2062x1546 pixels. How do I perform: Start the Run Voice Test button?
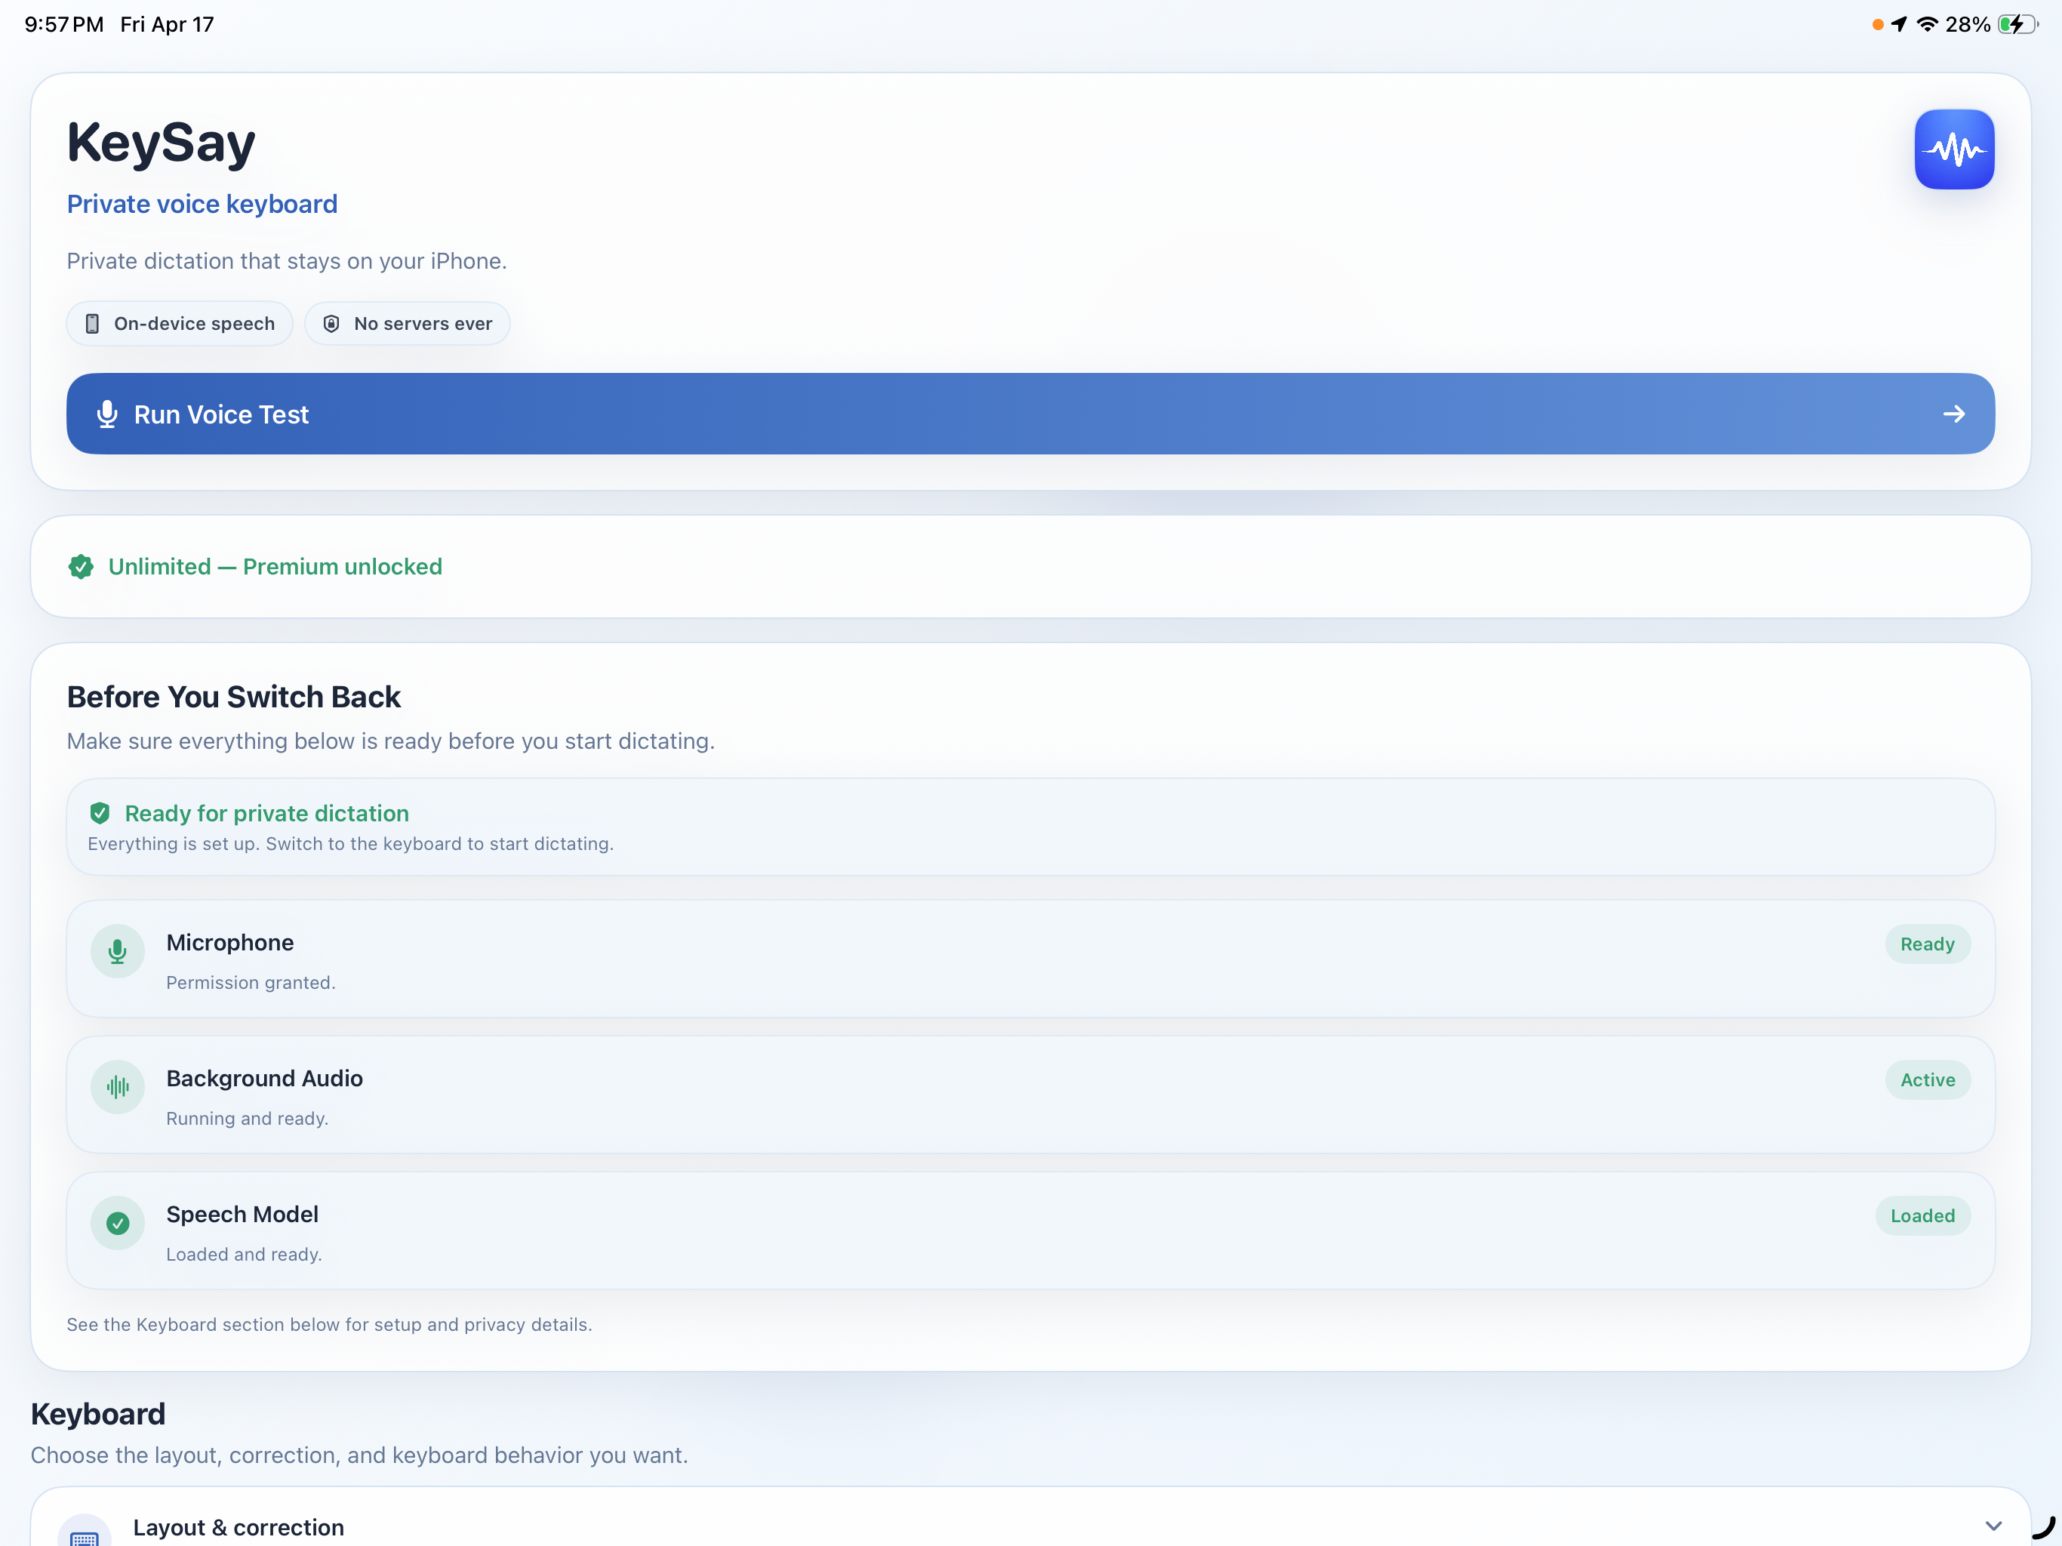pyautogui.click(x=1030, y=414)
